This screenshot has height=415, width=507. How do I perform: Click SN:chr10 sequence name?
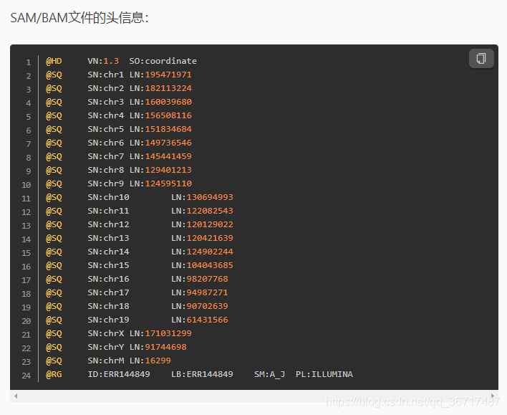[x=108, y=197]
